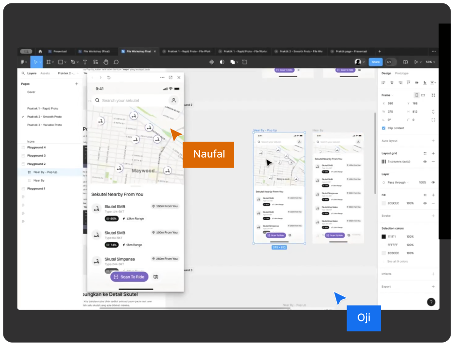Select the Frame tool
Image resolution: width=454 pixels, height=346 pixels.
point(49,62)
